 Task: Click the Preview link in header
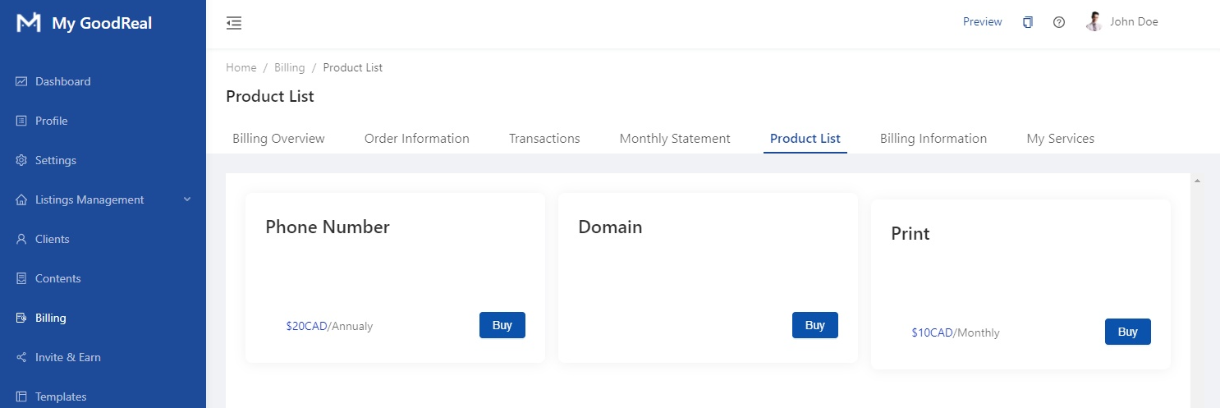pyautogui.click(x=983, y=22)
